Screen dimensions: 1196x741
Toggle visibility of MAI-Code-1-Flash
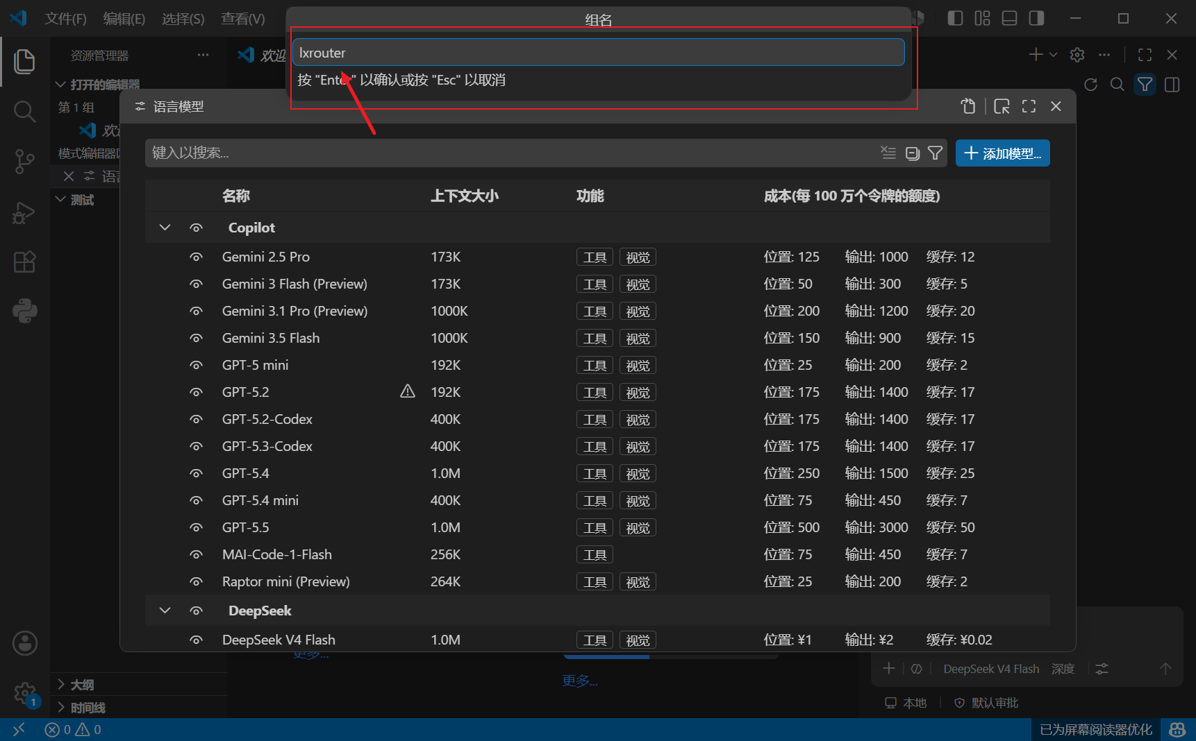tap(197, 555)
